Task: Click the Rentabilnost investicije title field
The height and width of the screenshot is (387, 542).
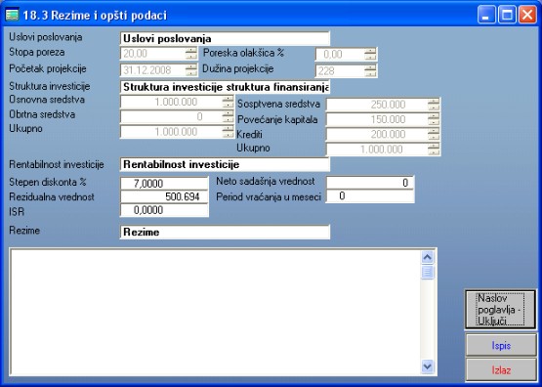Action: pyautogui.click(x=225, y=164)
